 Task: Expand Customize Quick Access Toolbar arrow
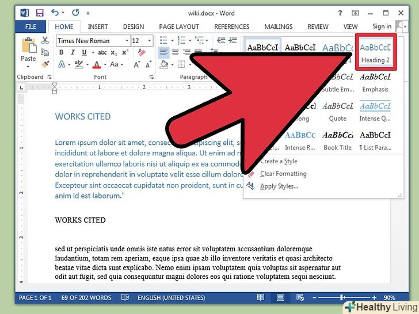tap(88, 13)
